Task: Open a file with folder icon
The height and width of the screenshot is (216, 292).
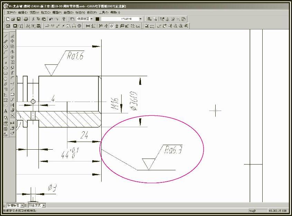Action: pyautogui.click(x=13, y=19)
